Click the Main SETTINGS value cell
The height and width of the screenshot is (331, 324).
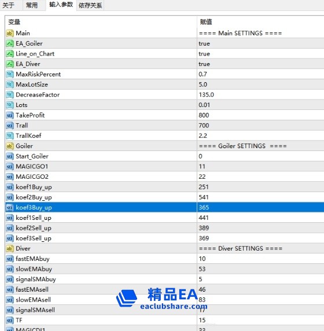(260, 33)
